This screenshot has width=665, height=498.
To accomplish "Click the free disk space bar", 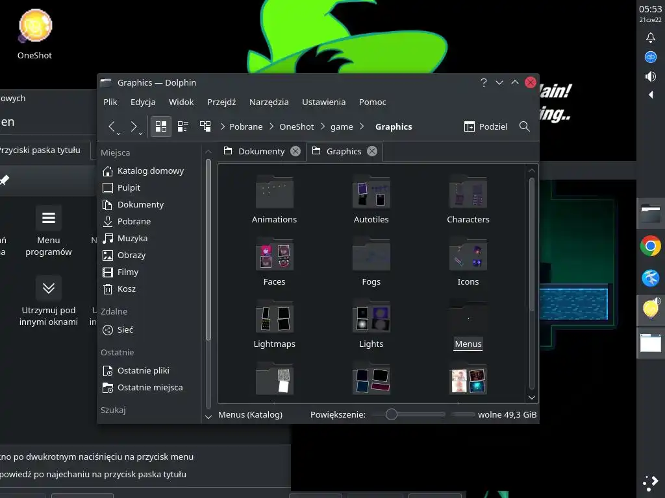I will pyautogui.click(x=462, y=414).
